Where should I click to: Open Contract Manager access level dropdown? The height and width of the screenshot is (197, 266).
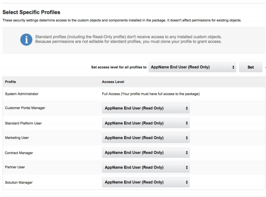click(145, 153)
